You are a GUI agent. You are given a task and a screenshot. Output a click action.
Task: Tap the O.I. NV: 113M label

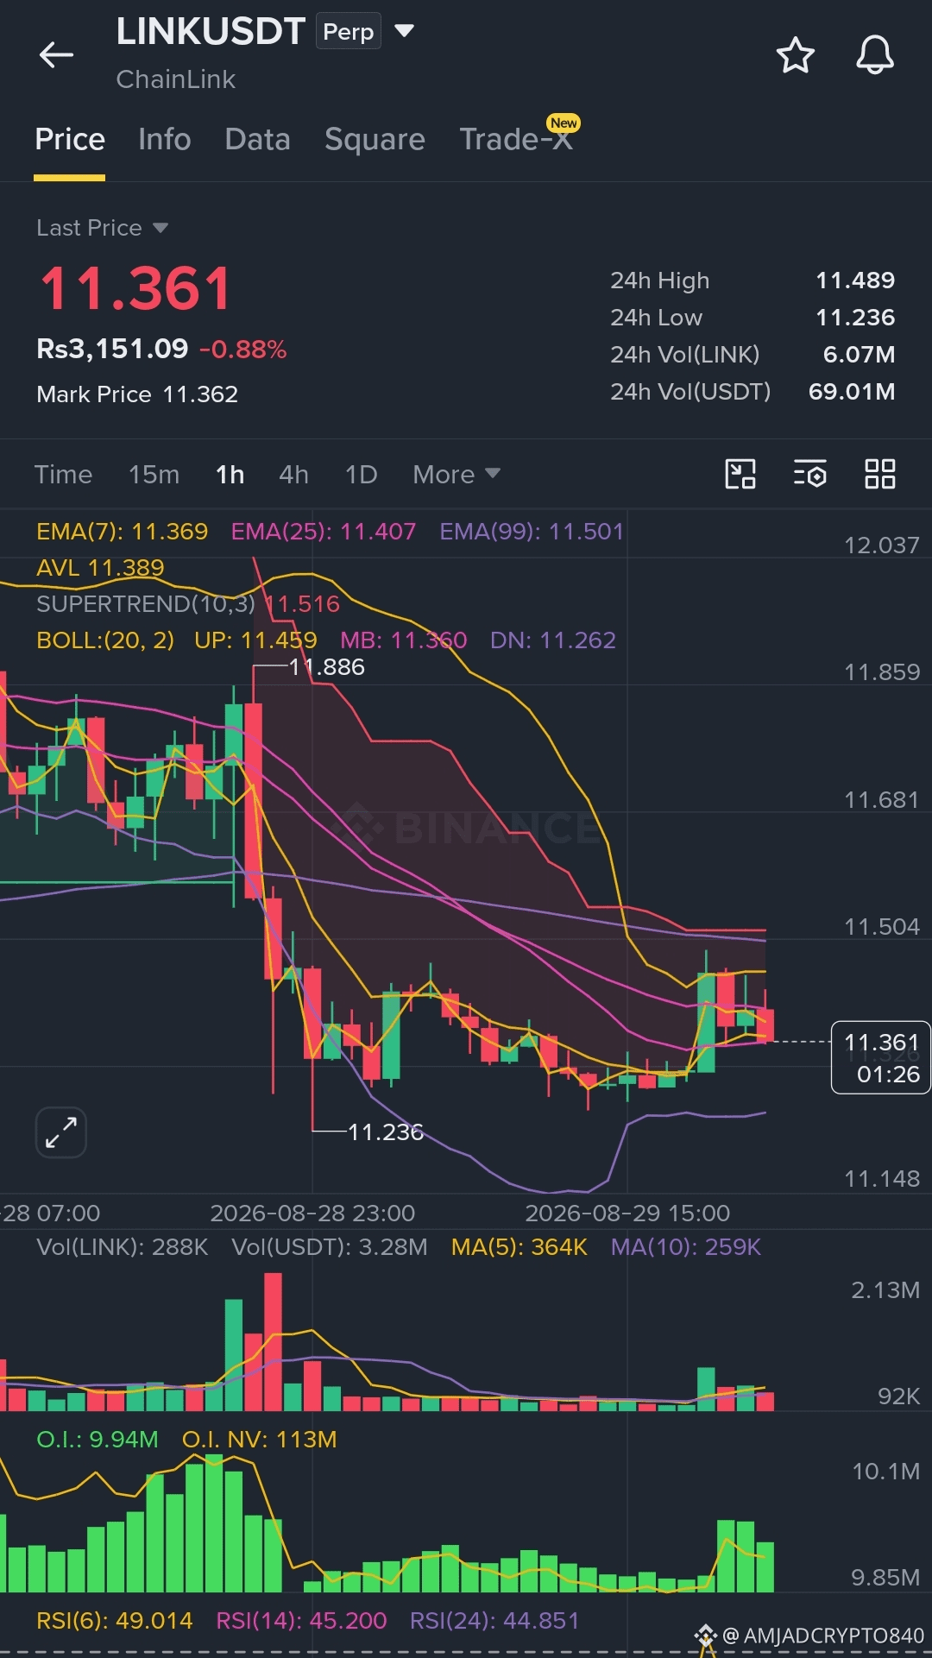pos(260,1439)
